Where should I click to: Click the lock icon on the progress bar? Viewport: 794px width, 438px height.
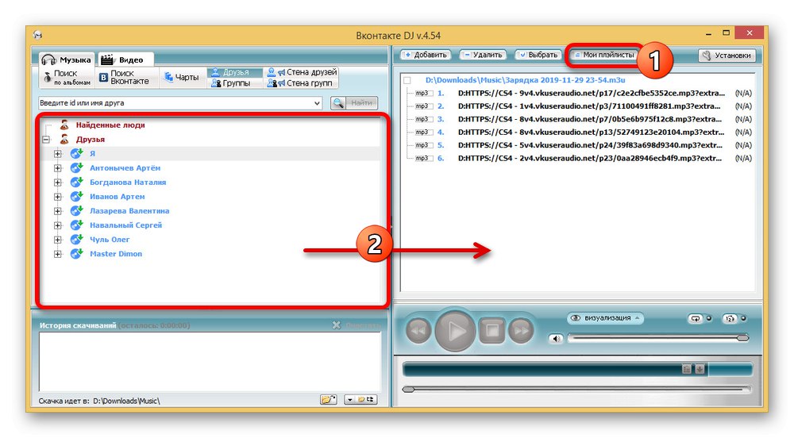point(687,369)
